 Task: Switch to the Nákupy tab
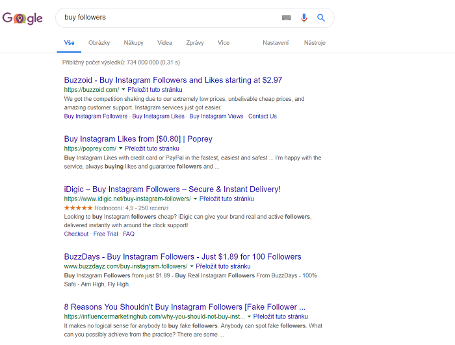coord(133,43)
